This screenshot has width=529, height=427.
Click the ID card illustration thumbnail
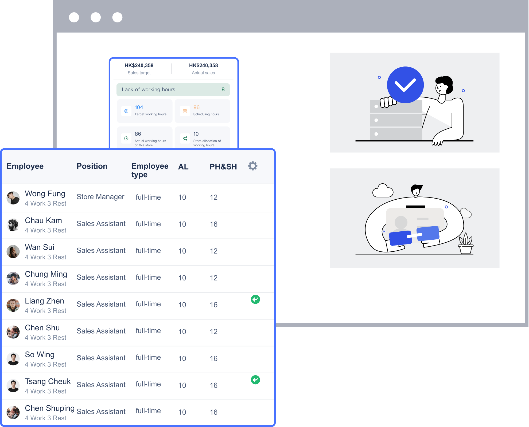pyautogui.click(x=415, y=218)
